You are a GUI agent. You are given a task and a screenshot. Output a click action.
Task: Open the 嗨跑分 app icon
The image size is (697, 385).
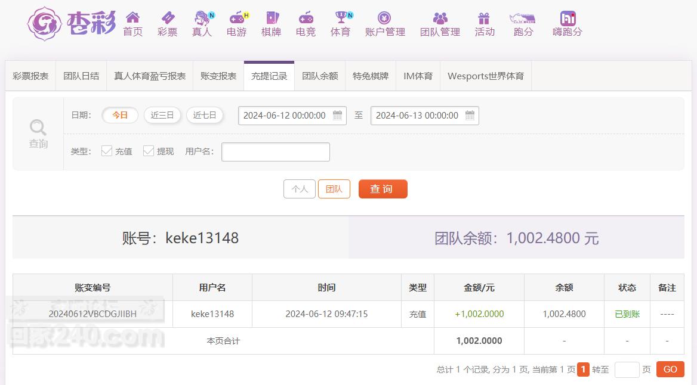(x=568, y=18)
